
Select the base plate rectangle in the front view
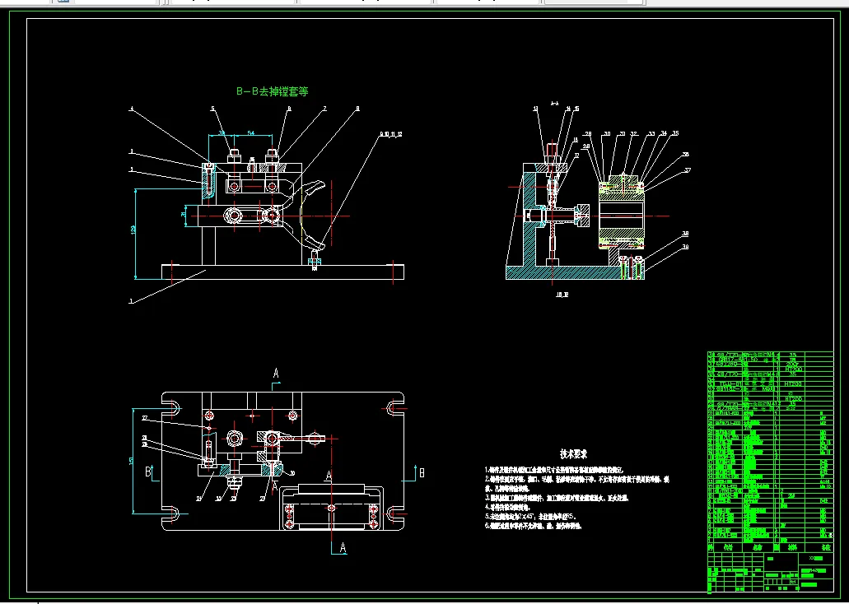tap(282, 272)
